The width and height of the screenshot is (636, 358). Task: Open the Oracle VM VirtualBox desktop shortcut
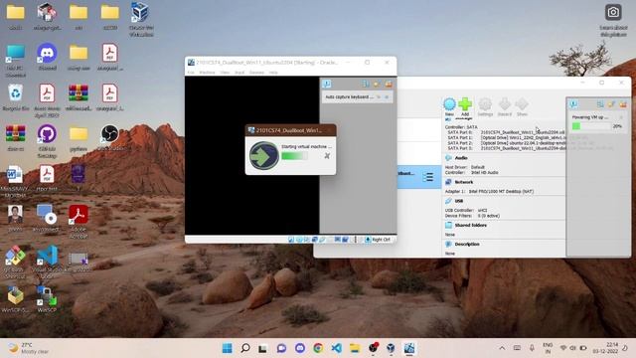click(140, 19)
